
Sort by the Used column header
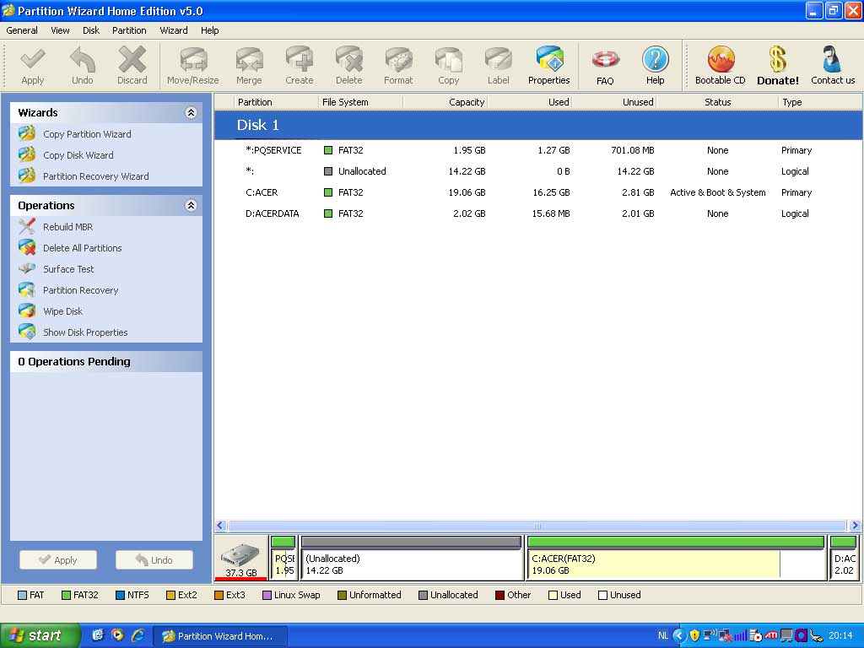pos(530,102)
